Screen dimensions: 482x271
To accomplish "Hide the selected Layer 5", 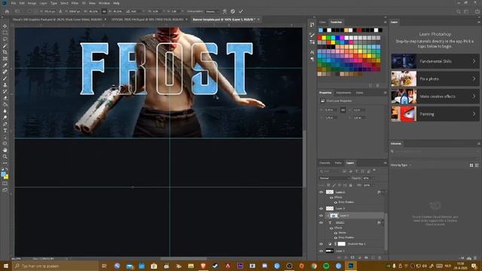I will coord(322,216).
